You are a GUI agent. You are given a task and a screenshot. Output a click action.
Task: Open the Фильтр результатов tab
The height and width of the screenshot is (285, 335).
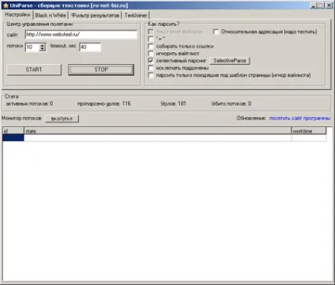pyautogui.click(x=95, y=15)
